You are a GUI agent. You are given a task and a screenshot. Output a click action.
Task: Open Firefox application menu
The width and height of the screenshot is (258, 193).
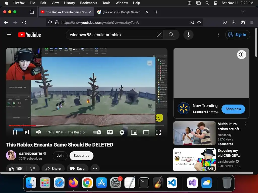[x=252, y=22]
